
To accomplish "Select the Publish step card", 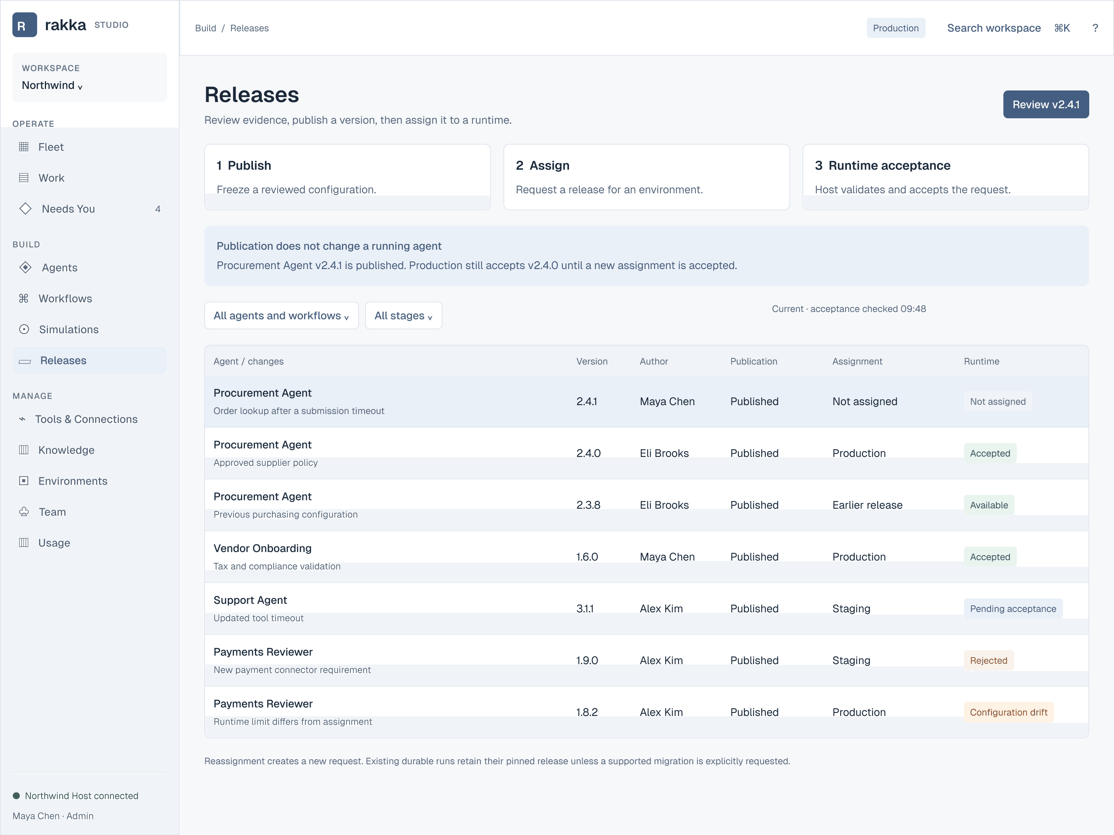I will [347, 177].
